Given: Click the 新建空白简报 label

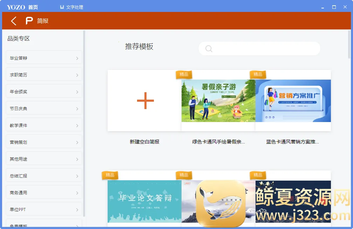Looking at the screenshot, I should [144, 142].
